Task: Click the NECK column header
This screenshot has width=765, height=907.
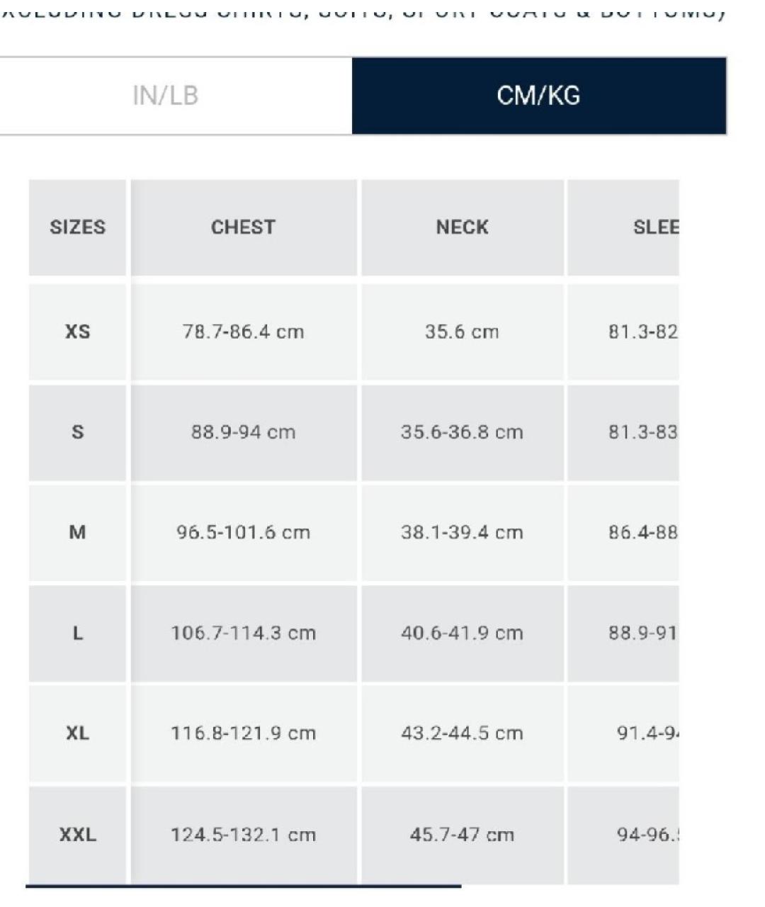Action: pyautogui.click(x=463, y=227)
